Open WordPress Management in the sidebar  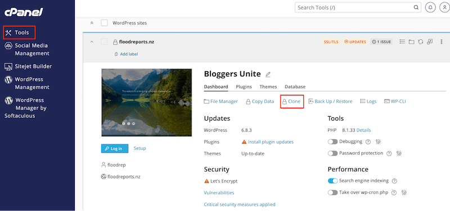27,83
